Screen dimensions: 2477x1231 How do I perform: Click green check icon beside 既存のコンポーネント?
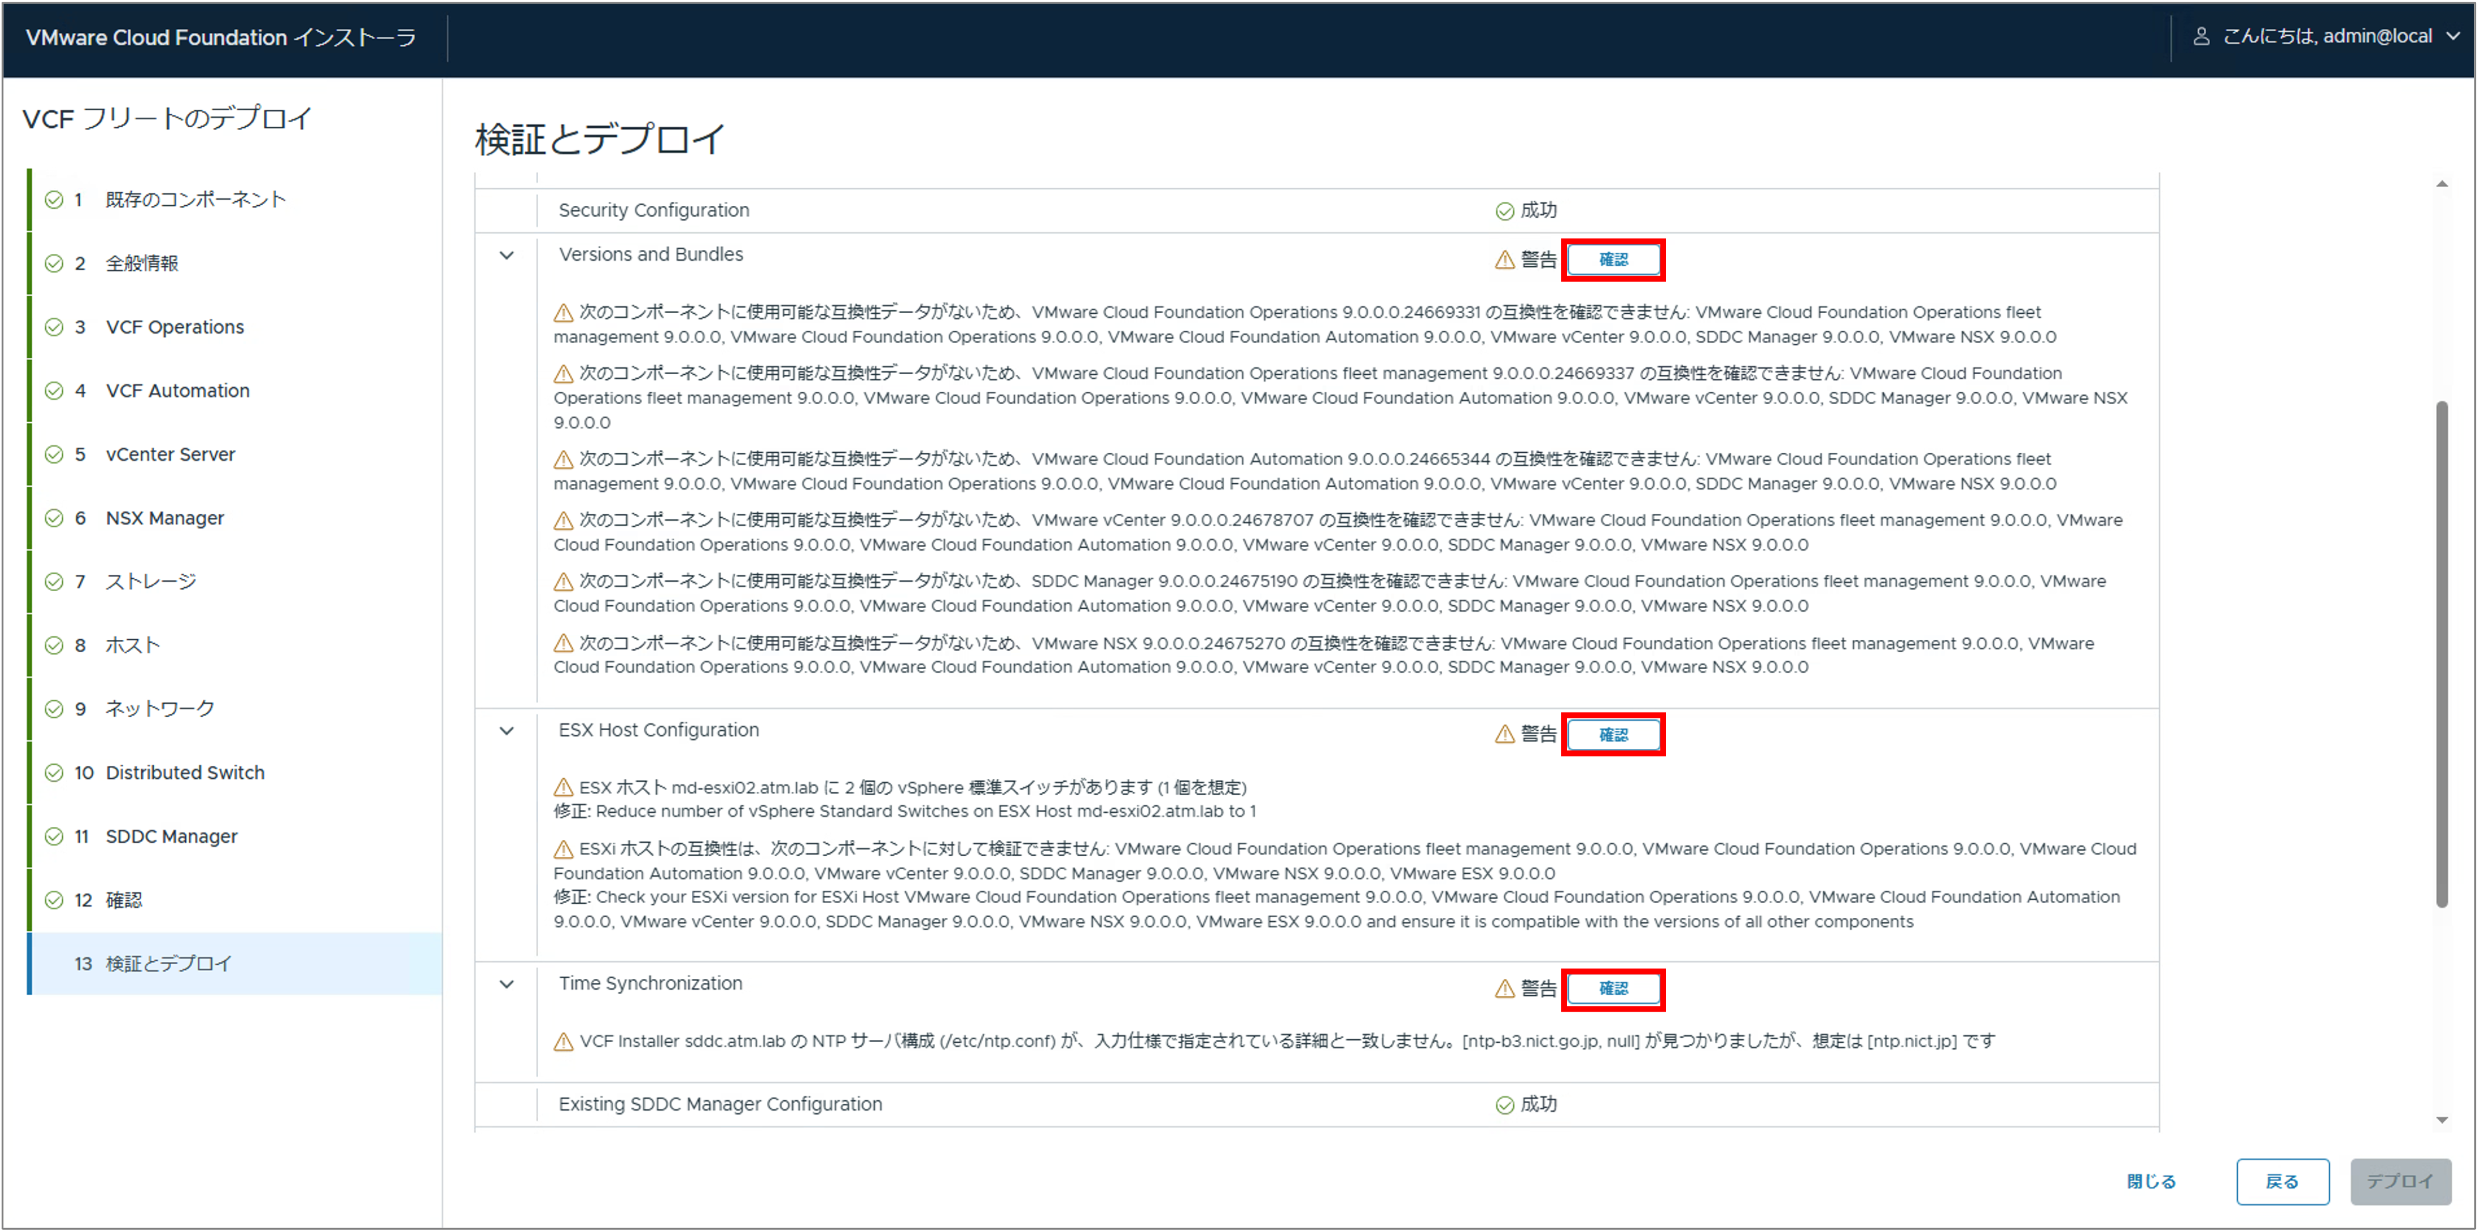(54, 200)
